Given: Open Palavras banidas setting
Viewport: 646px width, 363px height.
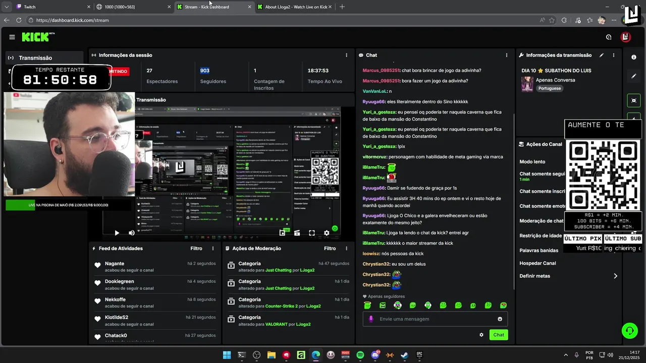Looking at the screenshot, I should (x=539, y=250).
